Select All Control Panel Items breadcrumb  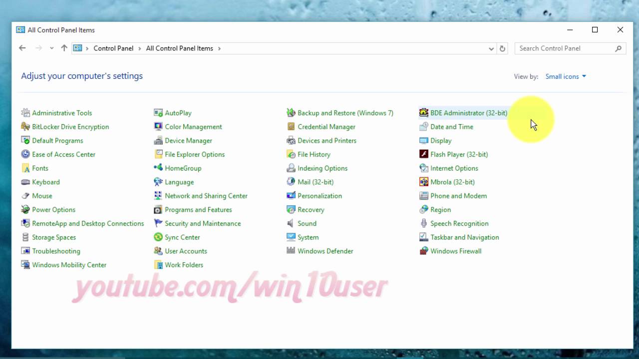coord(179,48)
